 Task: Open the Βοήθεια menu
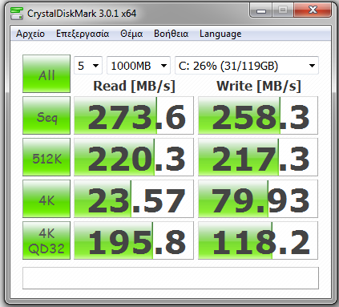(172, 34)
